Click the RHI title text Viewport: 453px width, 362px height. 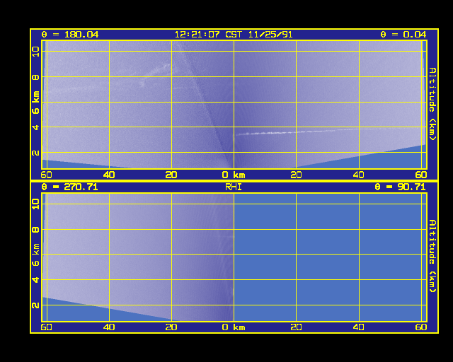(234, 187)
